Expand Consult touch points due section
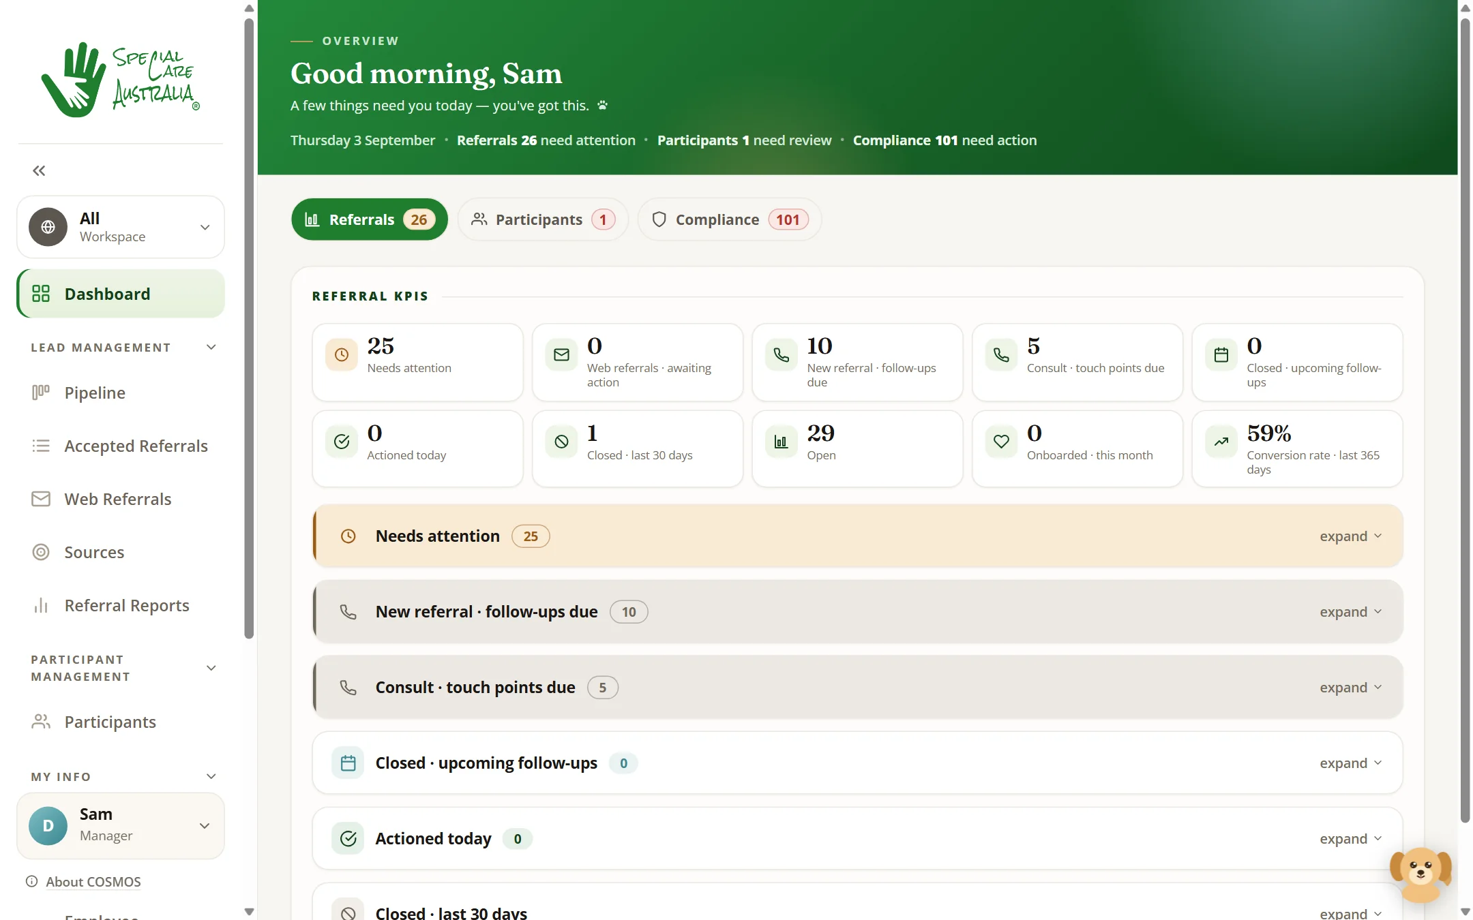 (1350, 688)
